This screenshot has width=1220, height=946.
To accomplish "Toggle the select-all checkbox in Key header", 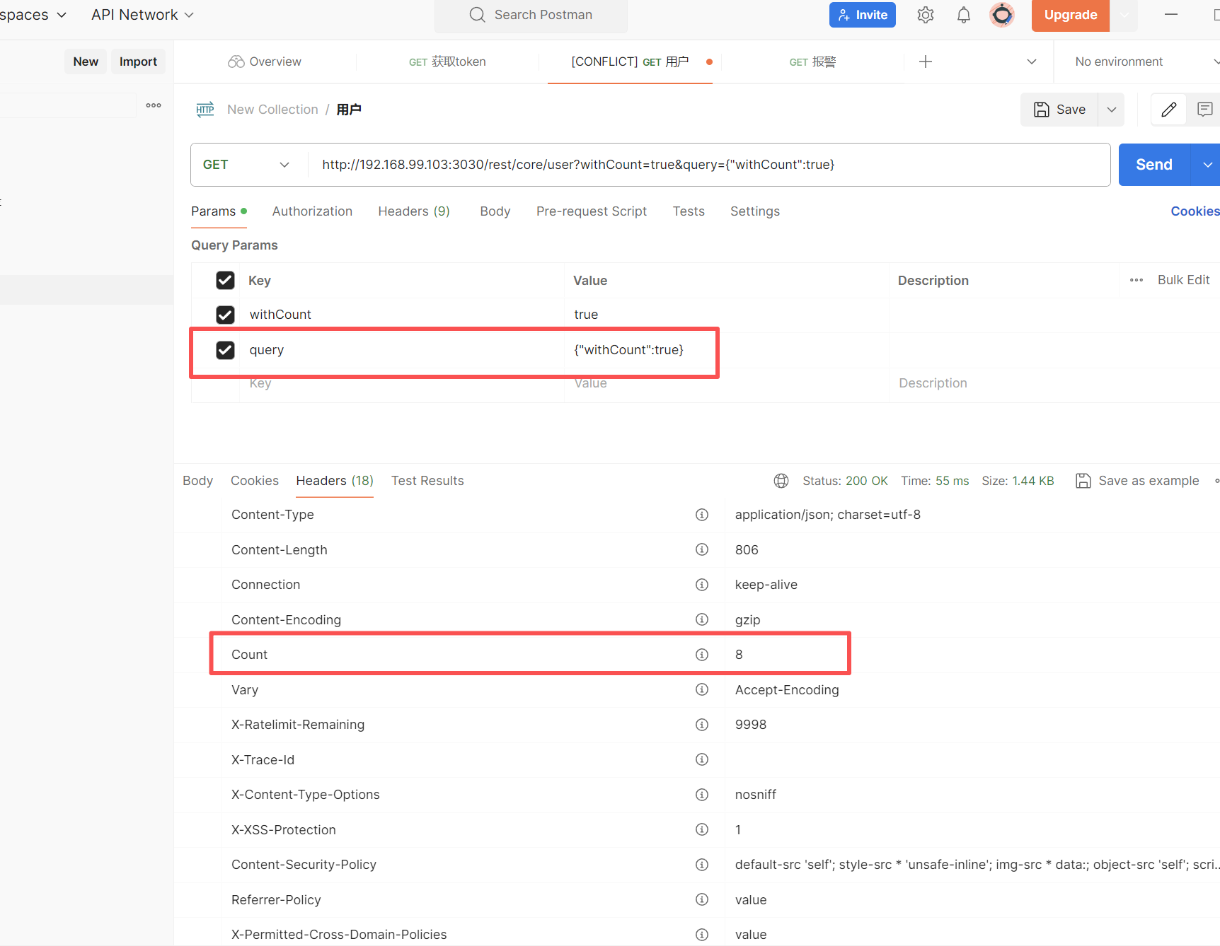I will pos(225,281).
